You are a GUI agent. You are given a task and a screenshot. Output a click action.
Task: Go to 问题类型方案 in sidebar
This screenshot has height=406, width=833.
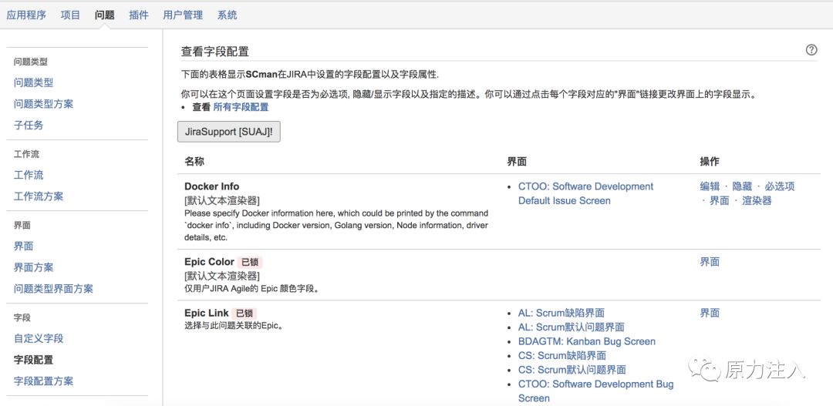pyautogui.click(x=43, y=104)
